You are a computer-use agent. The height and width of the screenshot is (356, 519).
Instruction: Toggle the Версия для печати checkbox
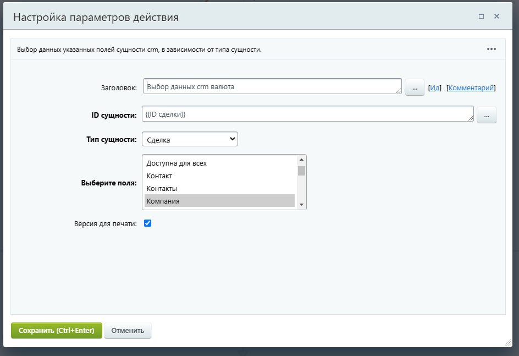pos(147,223)
